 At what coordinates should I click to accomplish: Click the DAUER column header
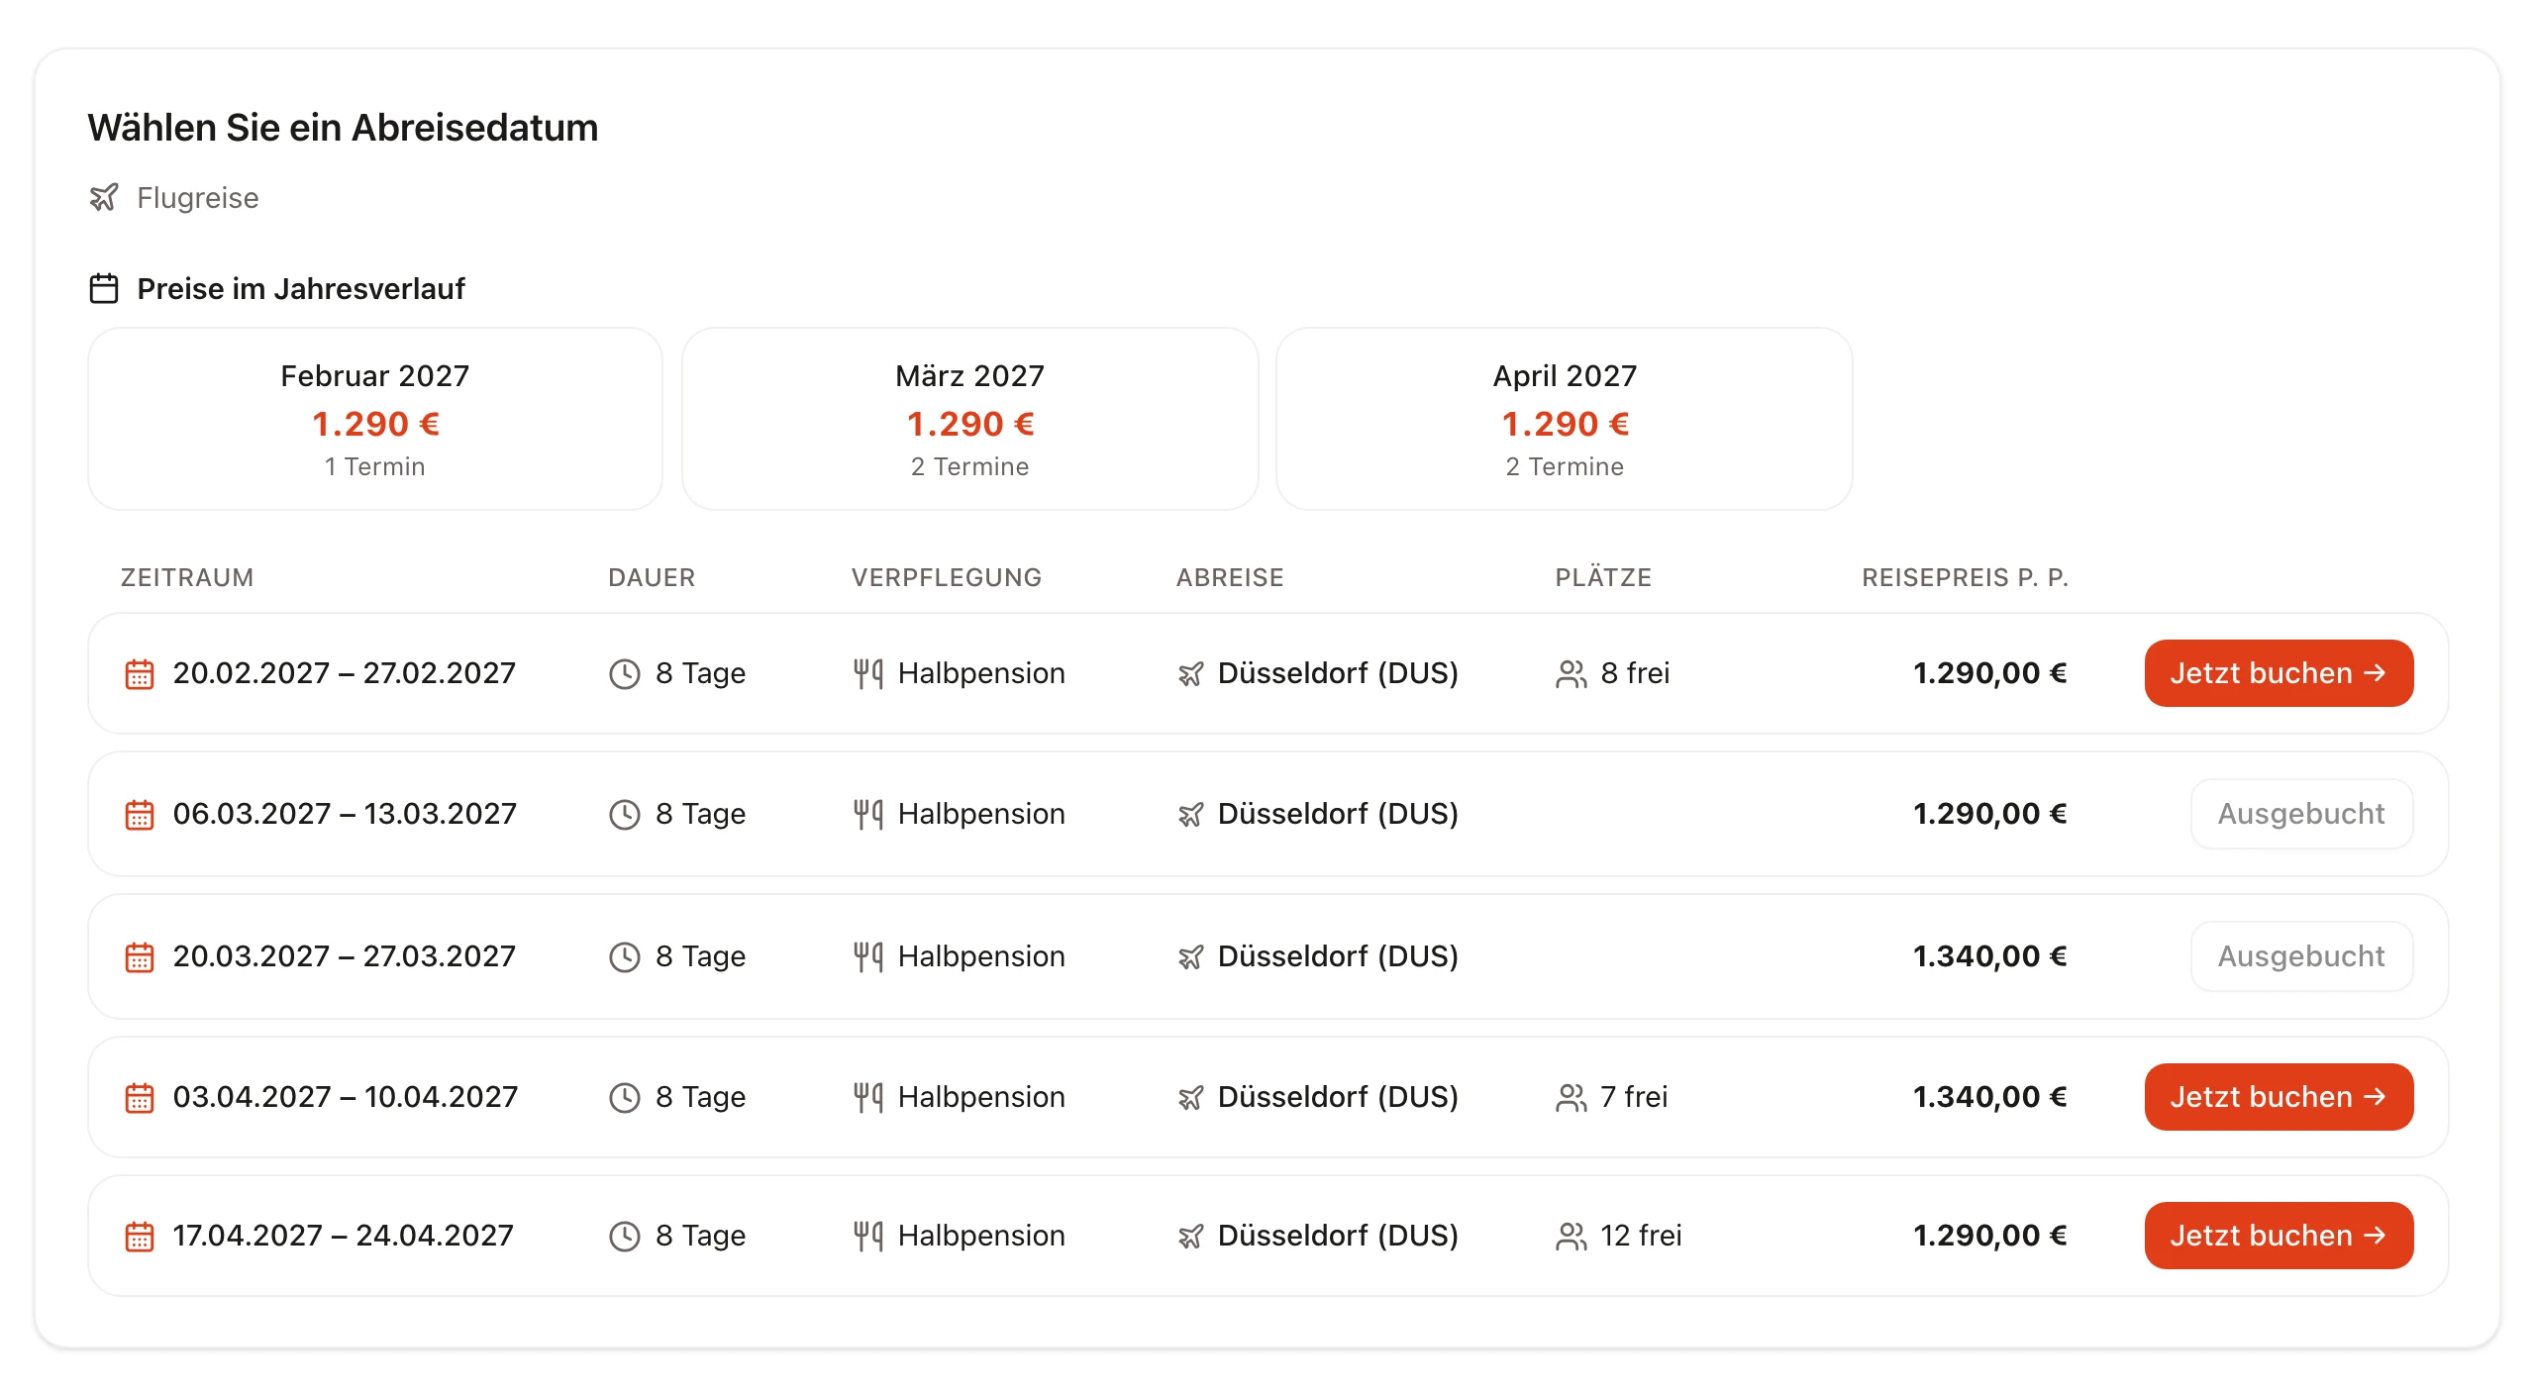click(x=652, y=577)
